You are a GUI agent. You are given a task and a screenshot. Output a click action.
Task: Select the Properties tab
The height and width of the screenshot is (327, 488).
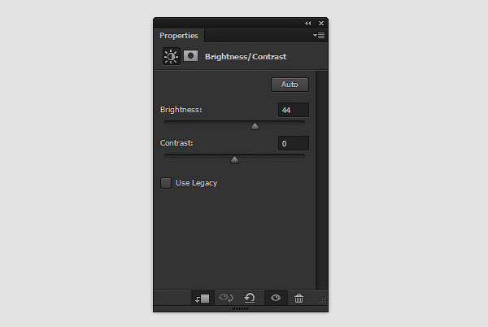tap(179, 36)
